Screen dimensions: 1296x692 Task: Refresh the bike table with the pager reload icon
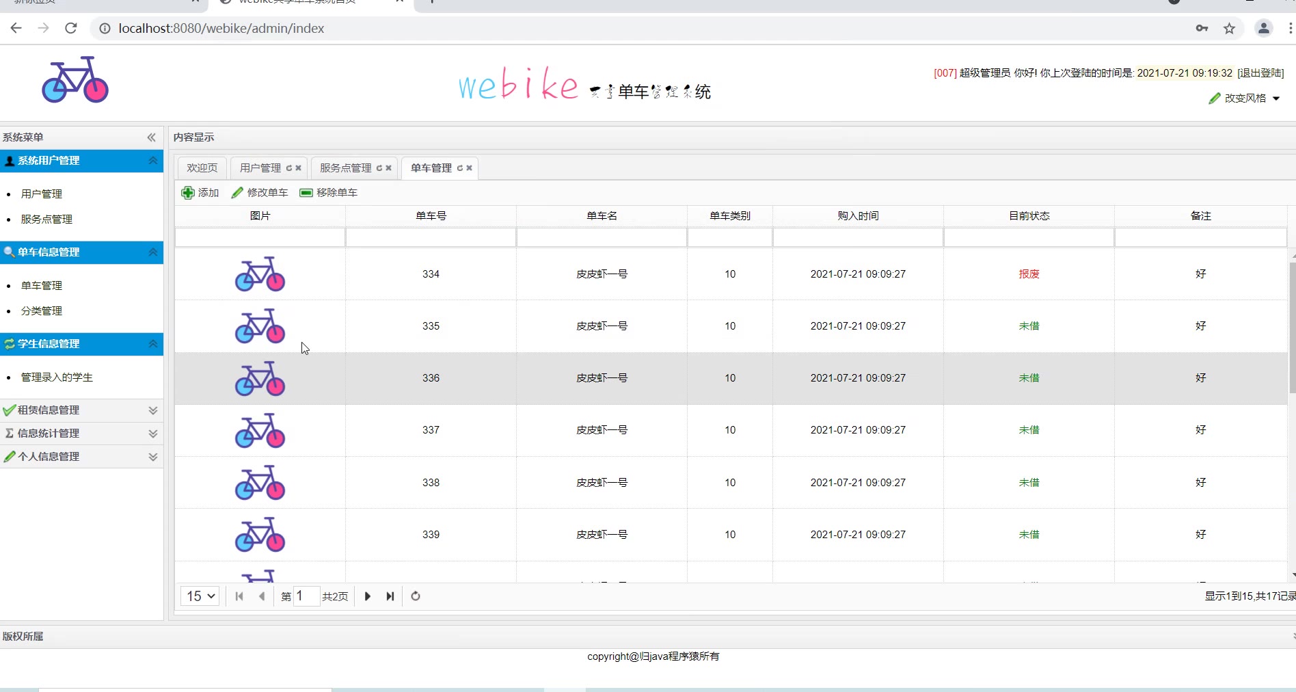[x=416, y=596]
